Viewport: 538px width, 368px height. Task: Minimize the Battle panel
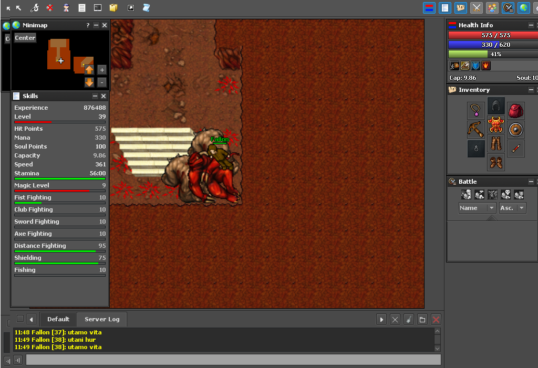point(531,182)
